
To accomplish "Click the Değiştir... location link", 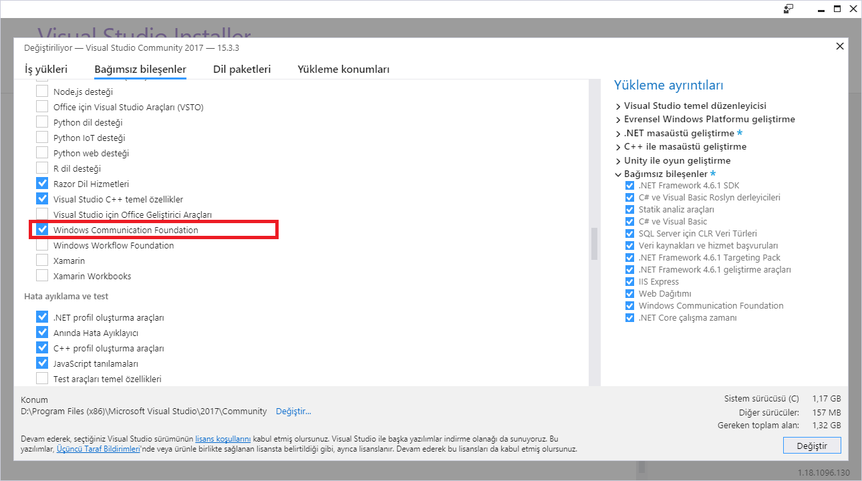I will (293, 412).
